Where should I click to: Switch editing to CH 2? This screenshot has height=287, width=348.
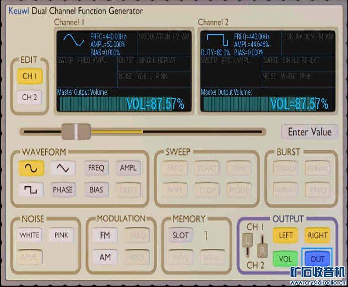click(x=30, y=97)
